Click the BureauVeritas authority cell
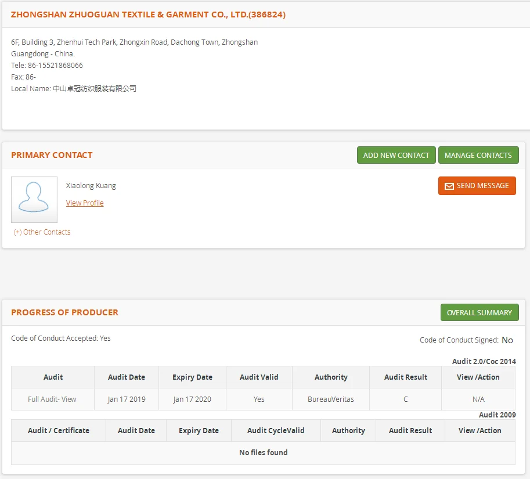 tap(331, 399)
